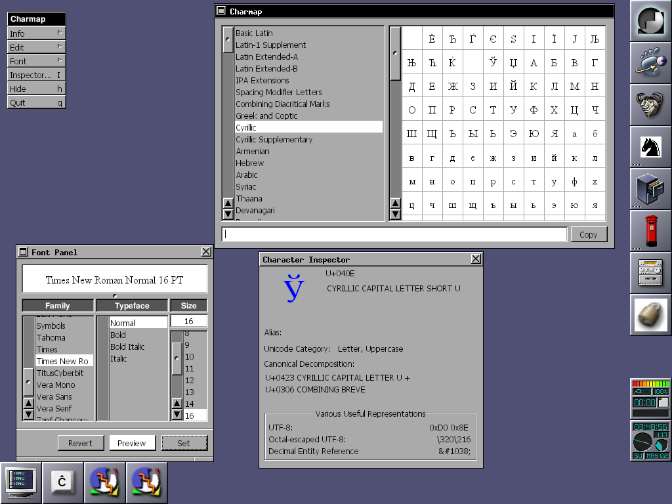Click the red mailbox icon
Image resolution: width=672 pixels, height=504 pixels.
coord(650,231)
